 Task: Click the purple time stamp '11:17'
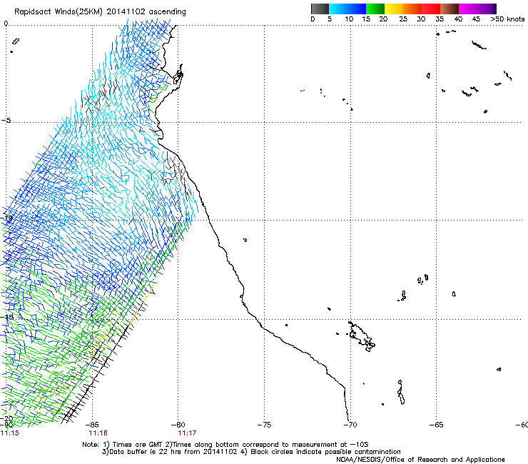pyautogui.click(x=187, y=433)
